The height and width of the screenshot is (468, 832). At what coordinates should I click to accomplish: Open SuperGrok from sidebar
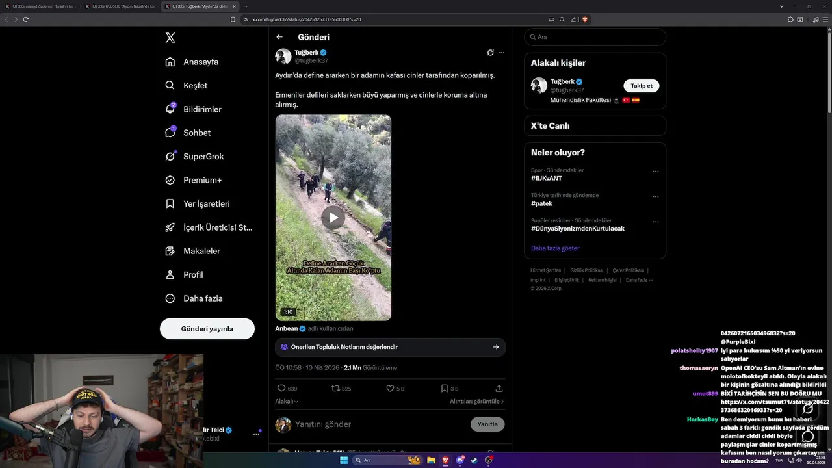tap(194, 156)
